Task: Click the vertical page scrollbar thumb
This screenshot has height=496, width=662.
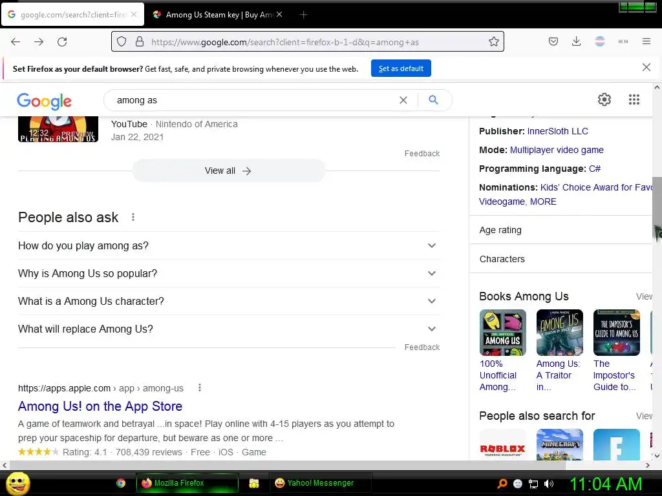Action: click(x=657, y=209)
